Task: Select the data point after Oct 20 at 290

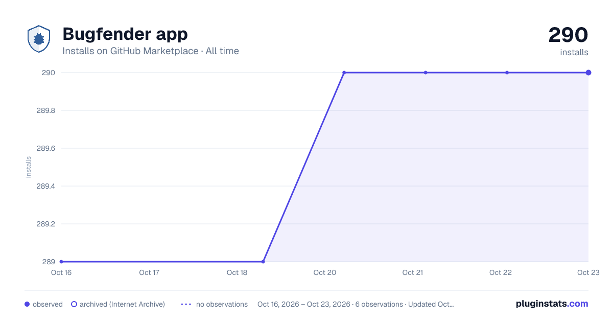Action: point(344,73)
